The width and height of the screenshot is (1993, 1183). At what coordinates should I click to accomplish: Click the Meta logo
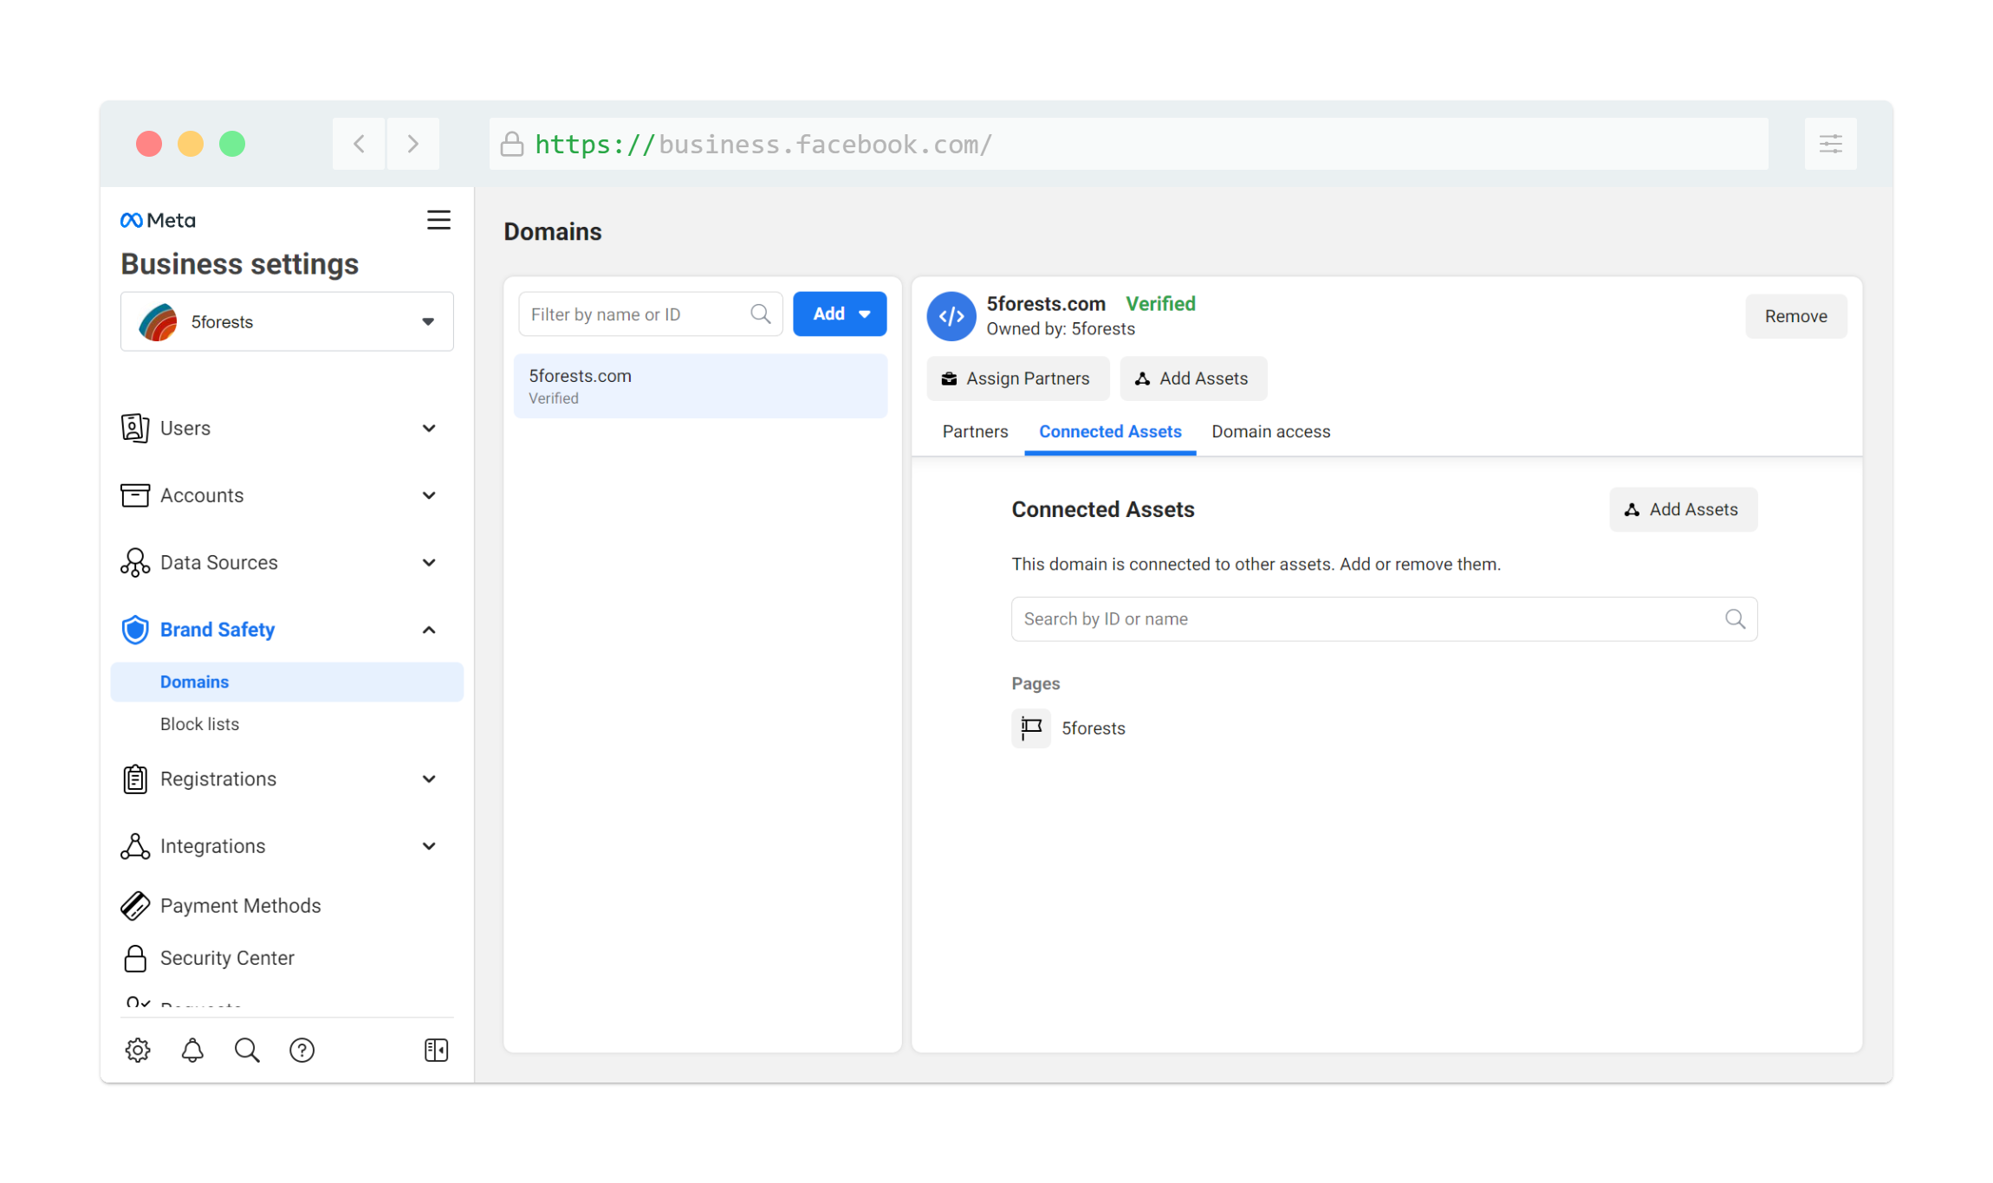(158, 220)
